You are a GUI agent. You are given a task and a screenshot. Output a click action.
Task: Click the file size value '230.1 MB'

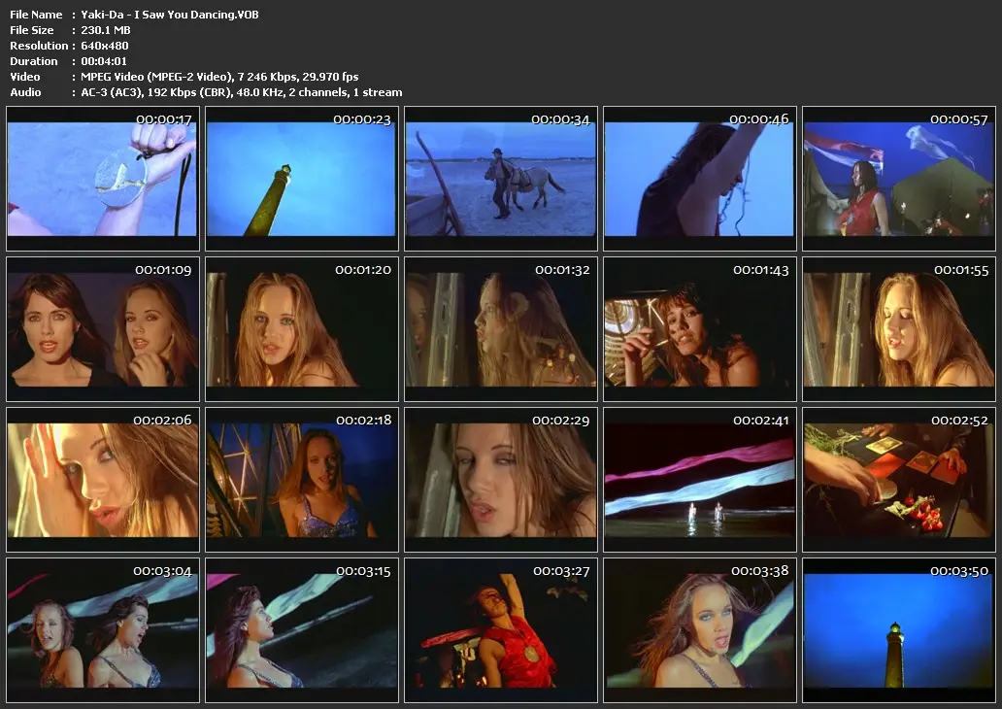[x=106, y=30]
